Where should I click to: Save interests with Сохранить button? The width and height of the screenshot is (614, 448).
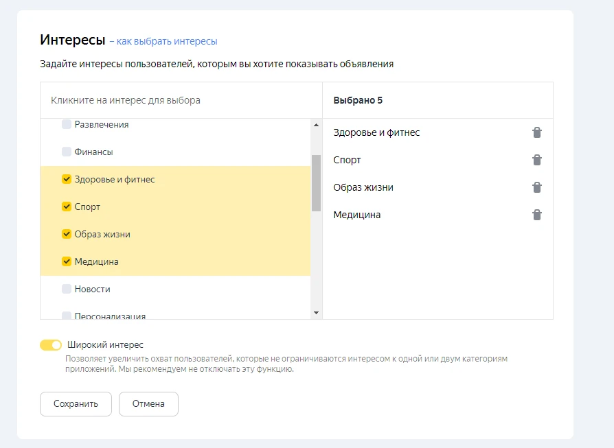click(76, 404)
